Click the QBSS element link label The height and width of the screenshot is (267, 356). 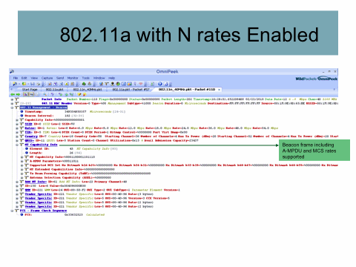30,140
